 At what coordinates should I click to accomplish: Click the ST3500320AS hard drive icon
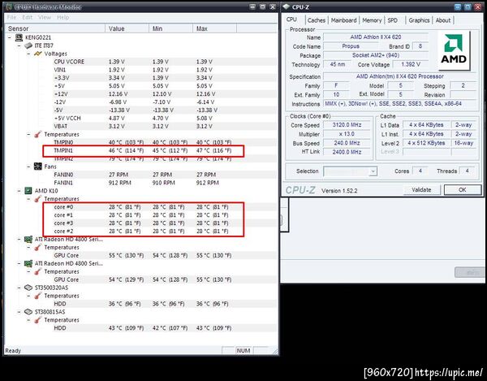pyautogui.click(x=28, y=288)
